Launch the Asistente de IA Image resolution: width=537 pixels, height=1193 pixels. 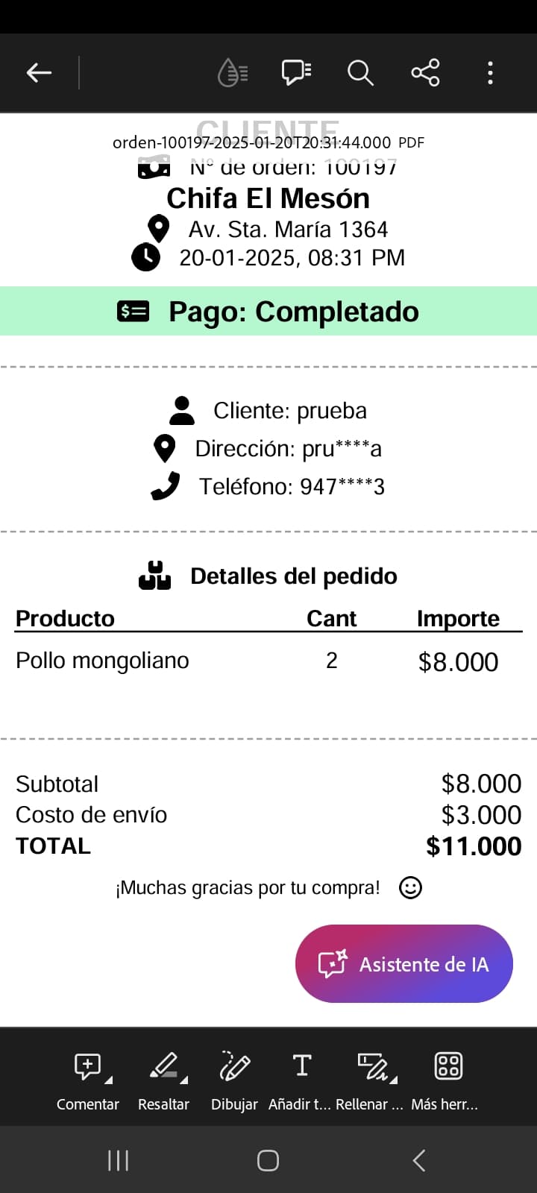click(x=404, y=963)
